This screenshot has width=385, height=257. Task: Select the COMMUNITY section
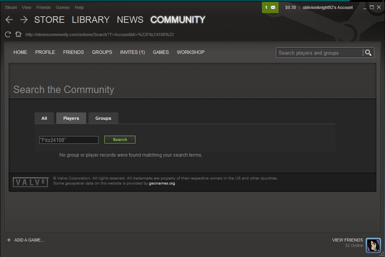tap(178, 20)
